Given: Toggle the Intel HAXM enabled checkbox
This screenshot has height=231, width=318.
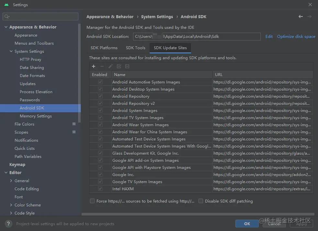Looking at the screenshot, I should tap(100, 189).
